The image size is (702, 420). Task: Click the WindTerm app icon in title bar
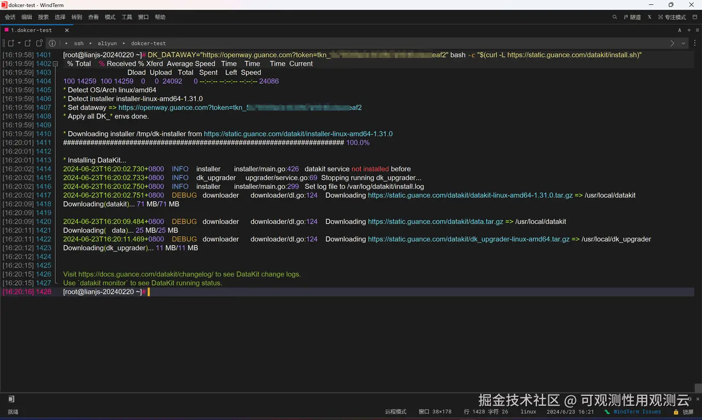4,4
